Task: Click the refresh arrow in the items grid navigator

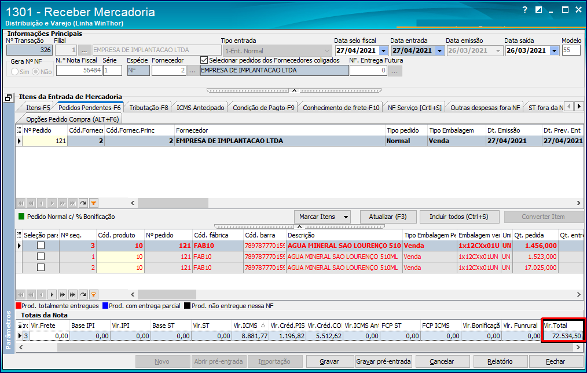Action: [x=83, y=294]
